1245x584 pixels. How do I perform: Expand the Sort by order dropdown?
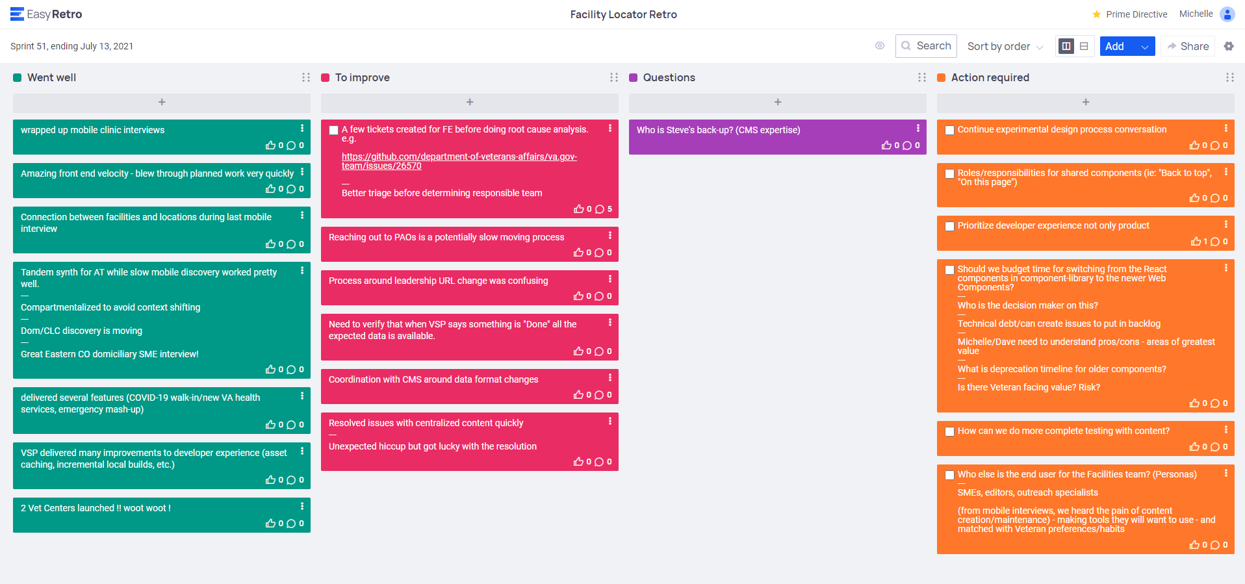tap(1005, 46)
